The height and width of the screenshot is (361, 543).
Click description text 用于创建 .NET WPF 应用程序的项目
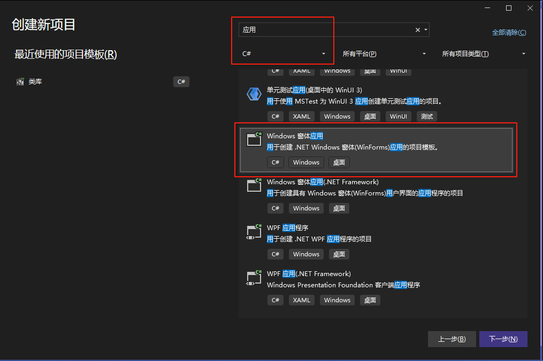click(319, 239)
